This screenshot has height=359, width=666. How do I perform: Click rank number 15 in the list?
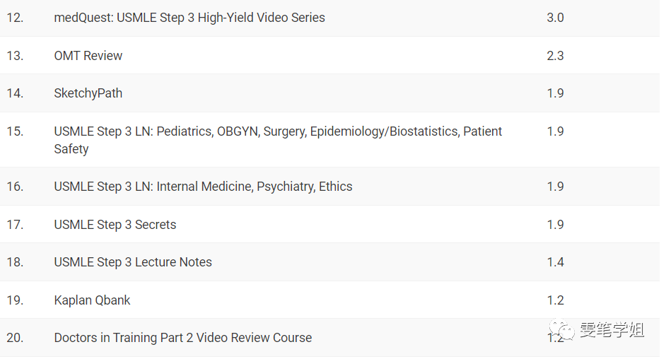pos(15,131)
